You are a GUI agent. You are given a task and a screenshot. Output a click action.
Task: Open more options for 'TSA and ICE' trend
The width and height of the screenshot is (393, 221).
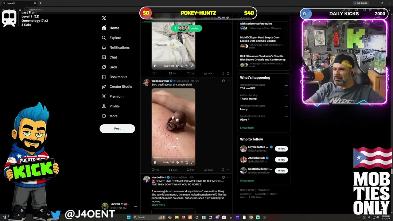tap(286, 85)
